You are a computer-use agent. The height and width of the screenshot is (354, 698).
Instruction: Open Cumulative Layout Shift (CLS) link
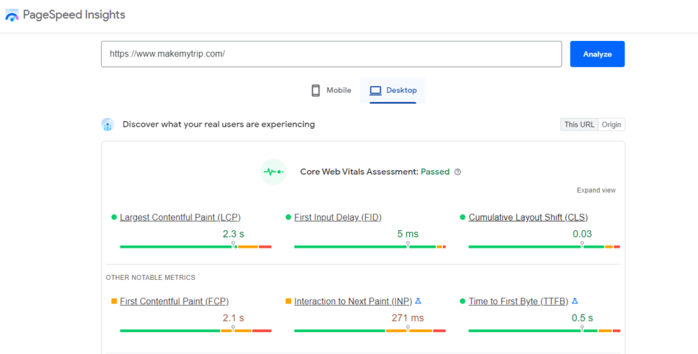coord(528,217)
